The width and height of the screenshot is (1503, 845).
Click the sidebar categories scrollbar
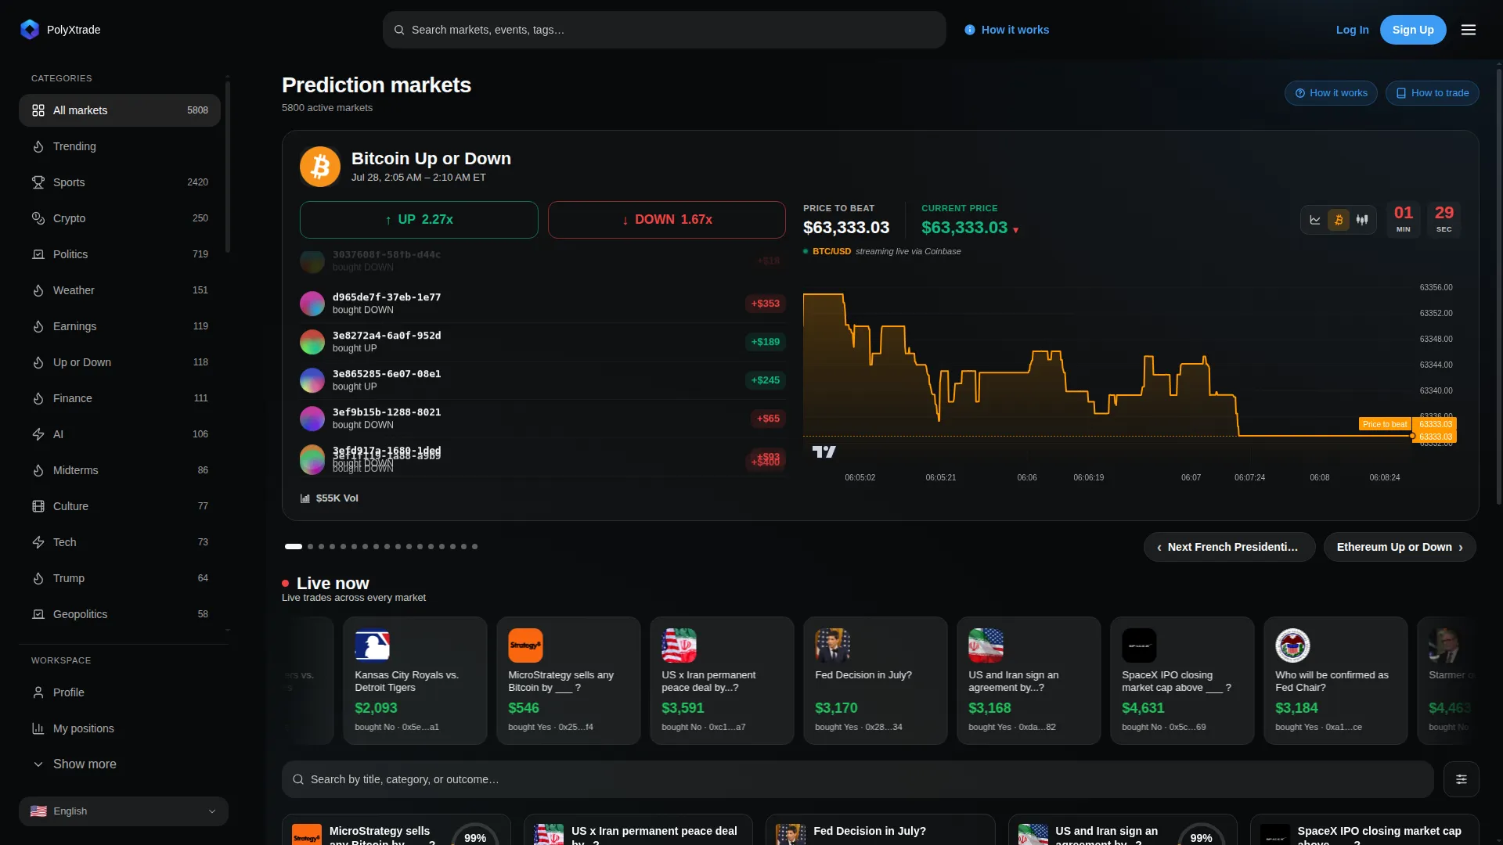tap(228, 168)
